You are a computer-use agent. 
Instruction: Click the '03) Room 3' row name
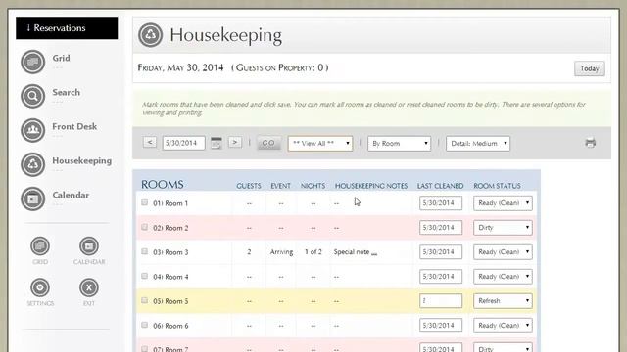point(170,252)
